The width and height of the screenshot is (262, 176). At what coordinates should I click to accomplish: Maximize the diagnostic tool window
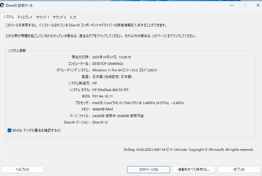pos(245,5)
